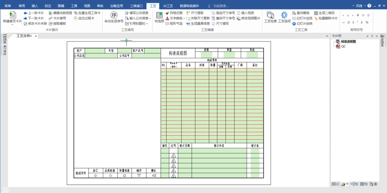Viewport: 387px width, 193px height.
Task: Click 指定尺寸序号
Action: 223,13
